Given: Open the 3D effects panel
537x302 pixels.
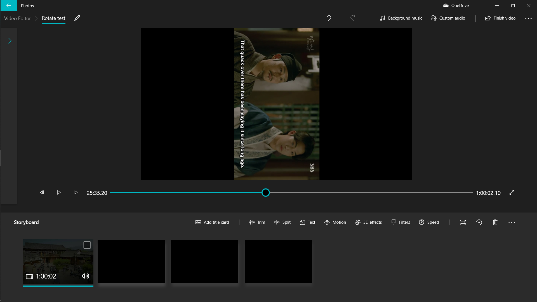Looking at the screenshot, I should pyautogui.click(x=368, y=222).
